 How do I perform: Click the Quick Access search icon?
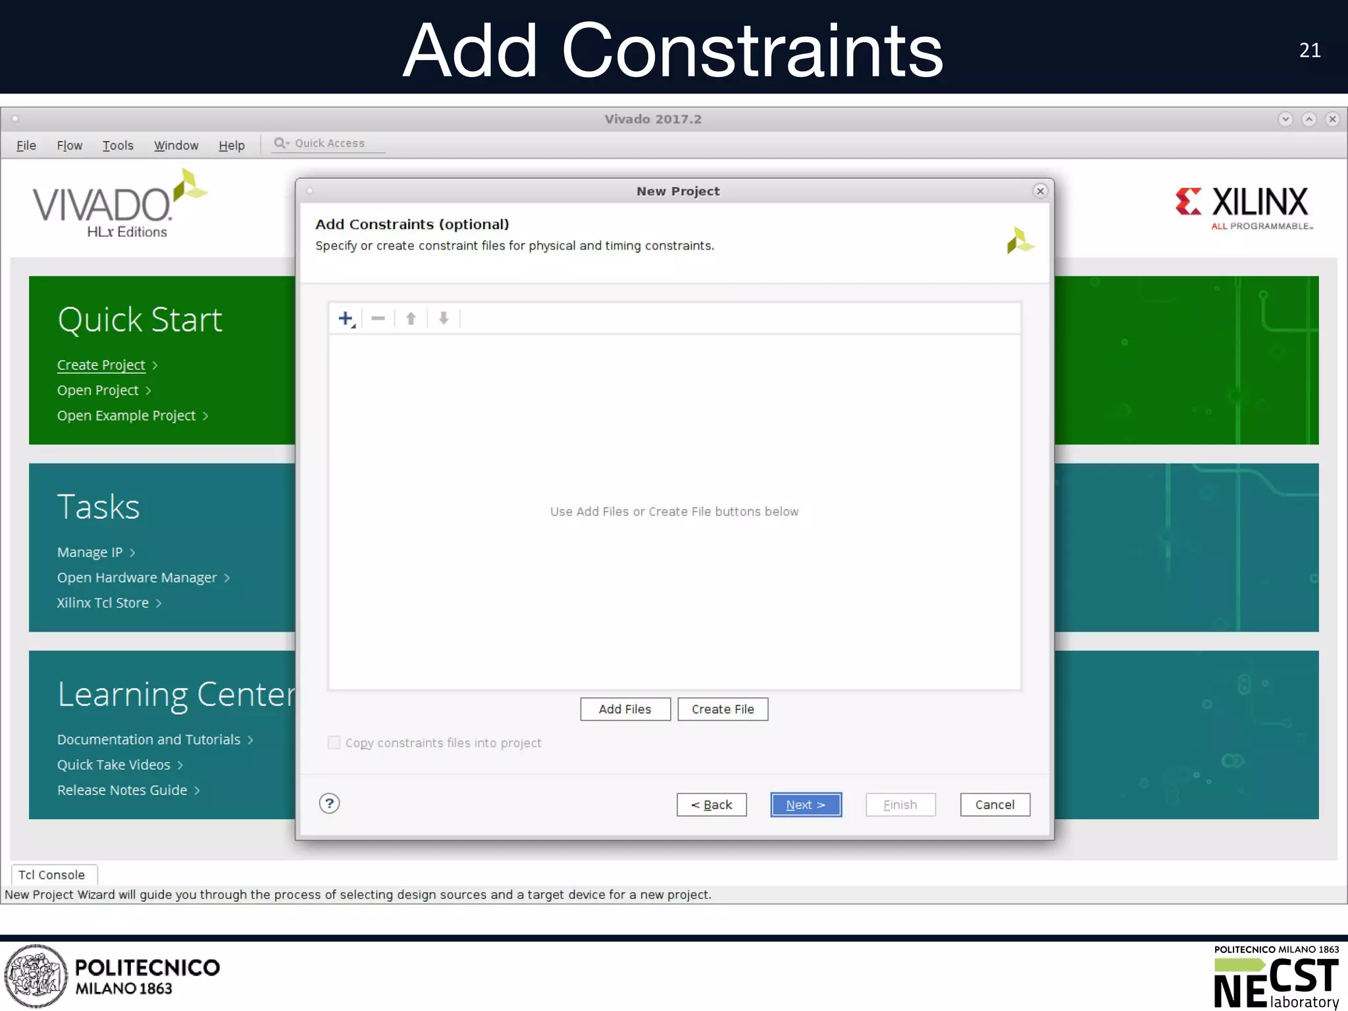pos(282,143)
